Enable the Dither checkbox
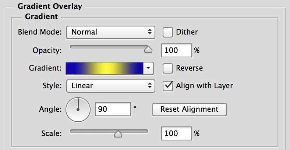The height and width of the screenshot is (150, 290). click(x=168, y=32)
